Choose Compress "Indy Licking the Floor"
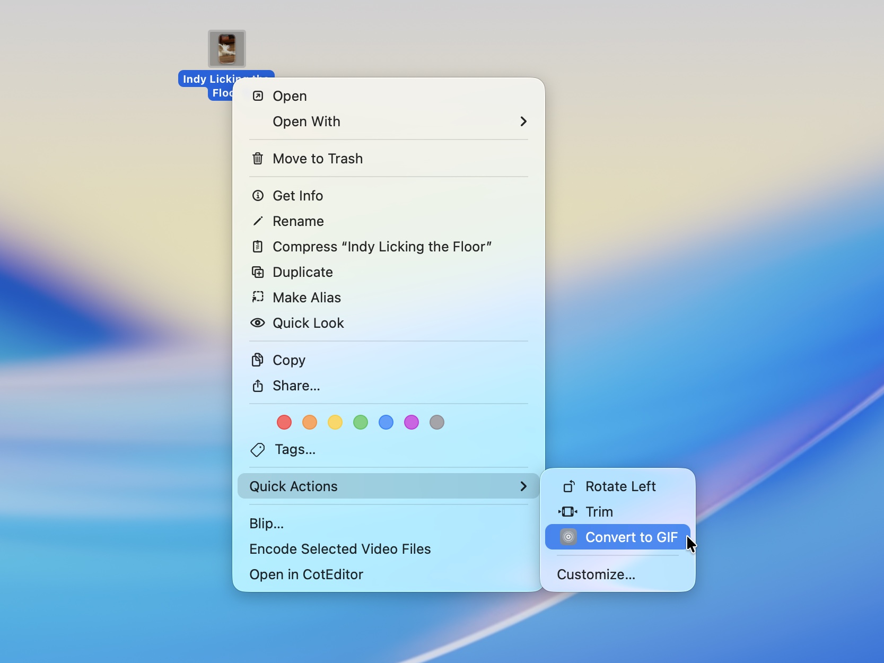The image size is (884, 663). 382,247
